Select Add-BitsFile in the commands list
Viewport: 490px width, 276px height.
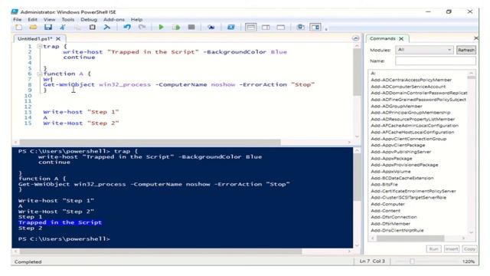point(384,185)
